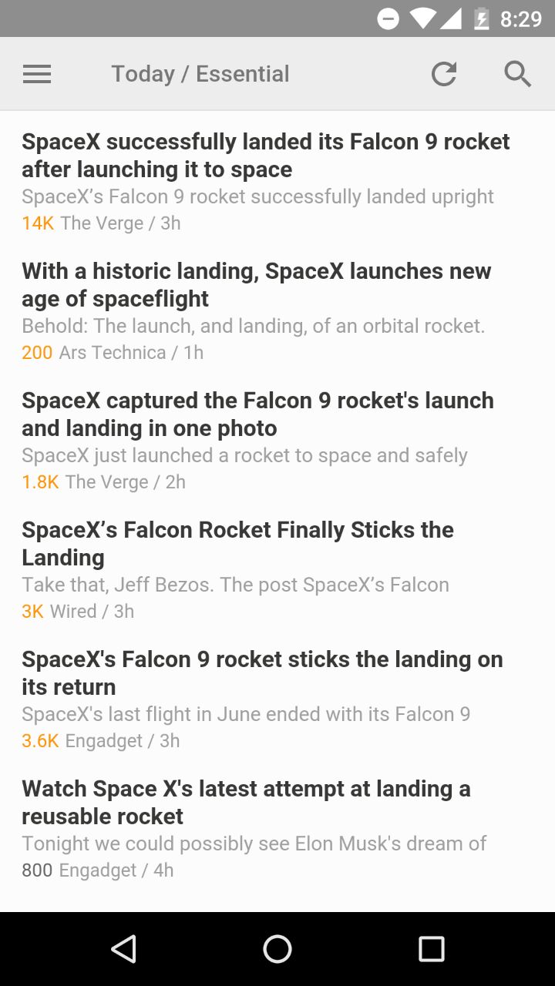The image size is (555, 986).
Task: Tap the battery charging status icon
Action: click(x=482, y=18)
